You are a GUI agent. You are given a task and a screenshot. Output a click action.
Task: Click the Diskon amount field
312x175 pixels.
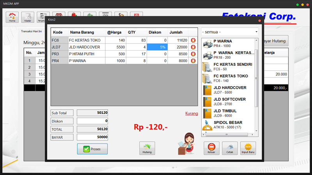pos(92,121)
